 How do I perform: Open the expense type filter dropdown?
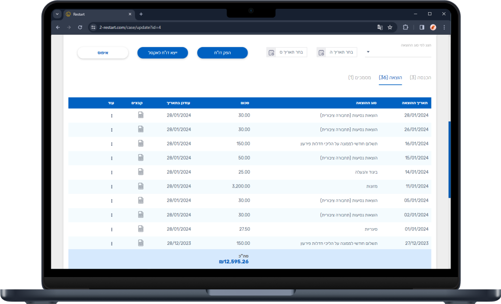click(398, 52)
